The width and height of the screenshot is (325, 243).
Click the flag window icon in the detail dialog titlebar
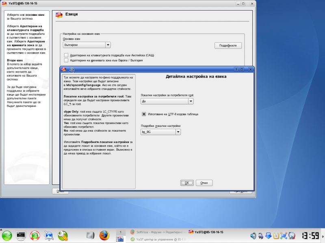click(x=64, y=70)
